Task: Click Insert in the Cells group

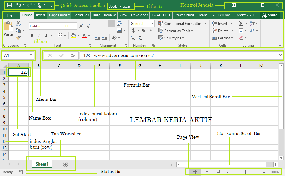Action: click(x=222, y=24)
